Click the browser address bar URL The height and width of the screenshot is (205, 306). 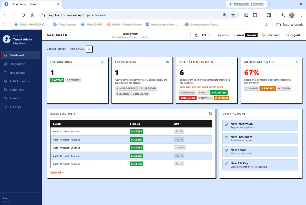(x=77, y=15)
